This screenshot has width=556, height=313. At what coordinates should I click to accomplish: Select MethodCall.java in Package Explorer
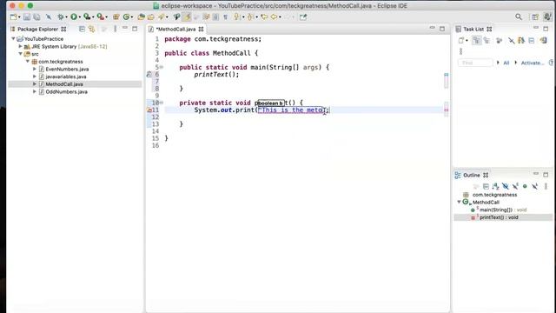click(x=64, y=84)
